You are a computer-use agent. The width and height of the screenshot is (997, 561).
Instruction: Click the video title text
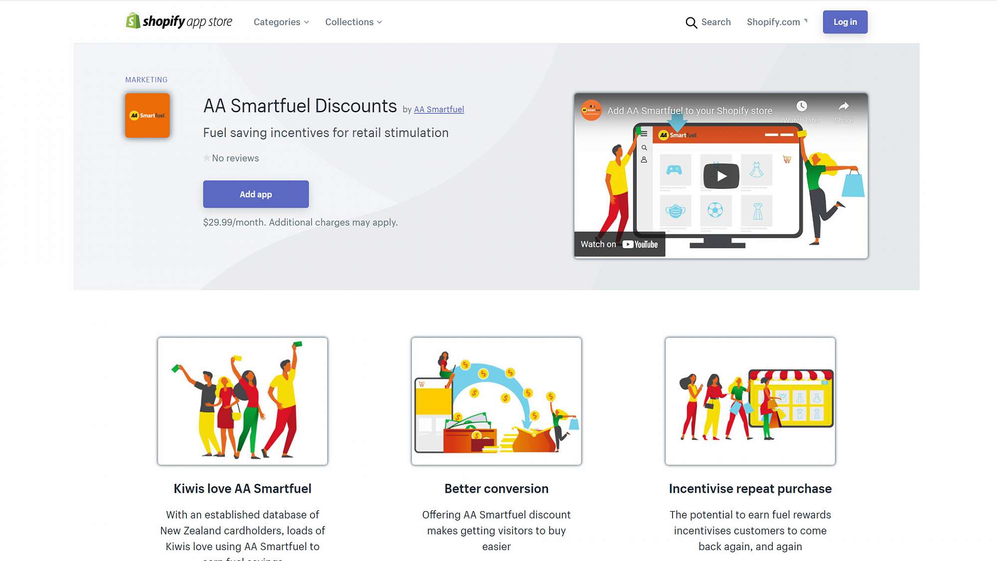click(689, 111)
